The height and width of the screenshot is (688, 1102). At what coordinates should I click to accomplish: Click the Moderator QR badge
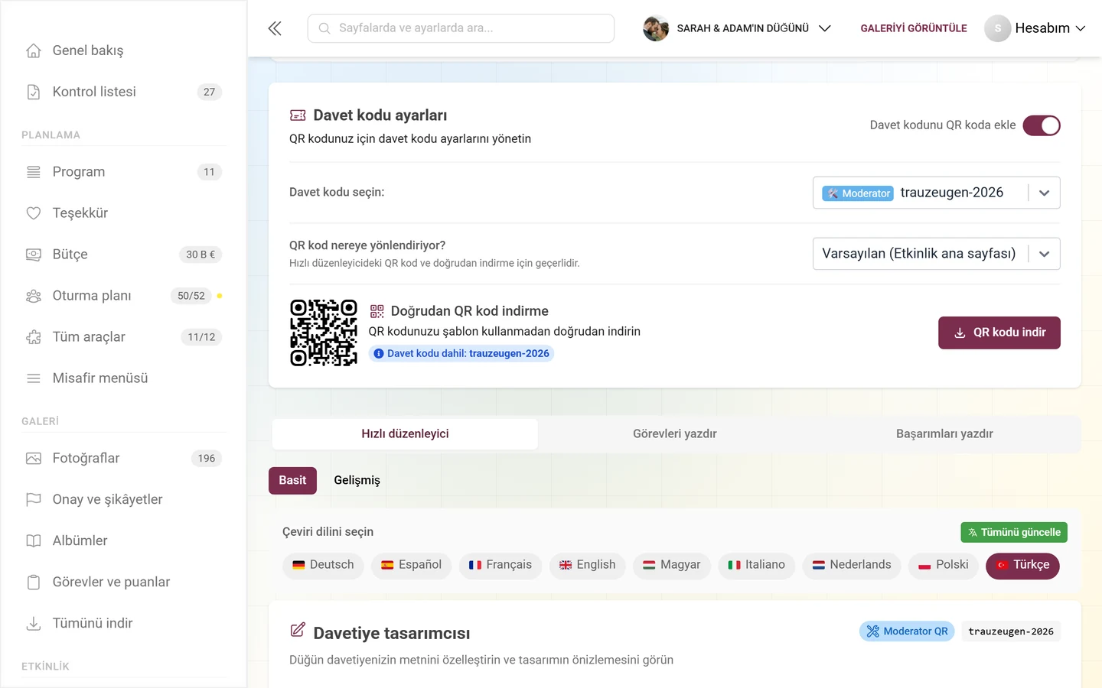[x=907, y=631]
